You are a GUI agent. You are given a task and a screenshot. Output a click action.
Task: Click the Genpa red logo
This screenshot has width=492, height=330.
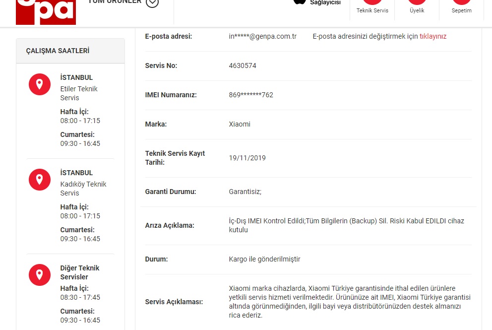click(46, 12)
